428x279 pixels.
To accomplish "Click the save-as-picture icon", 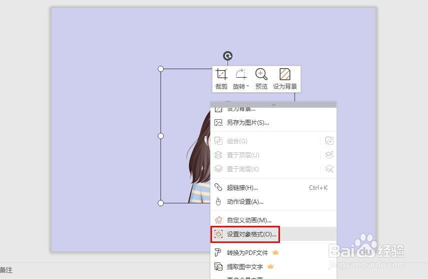I will point(218,123).
